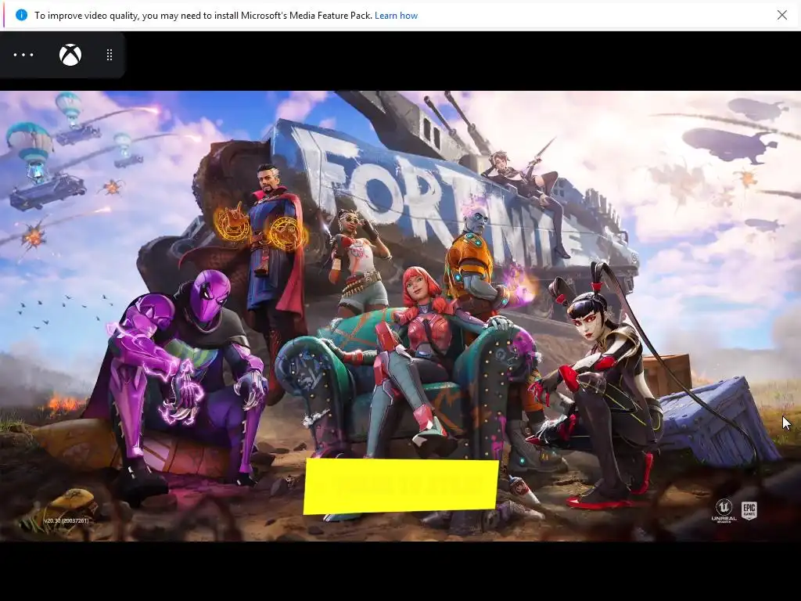Click the Media Feature Pack message text

coord(203,16)
